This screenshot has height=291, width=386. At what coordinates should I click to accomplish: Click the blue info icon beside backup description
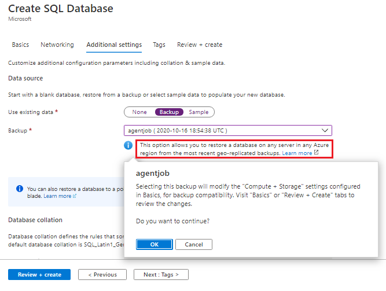coord(128,145)
